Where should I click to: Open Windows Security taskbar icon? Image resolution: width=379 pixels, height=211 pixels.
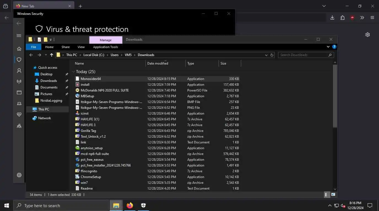[143, 206]
